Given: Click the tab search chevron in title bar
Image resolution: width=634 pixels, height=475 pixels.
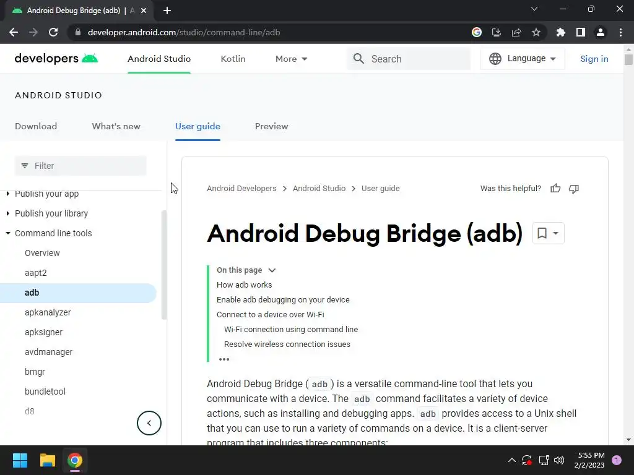Looking at the screenshot, I should (x=534, y=9).
